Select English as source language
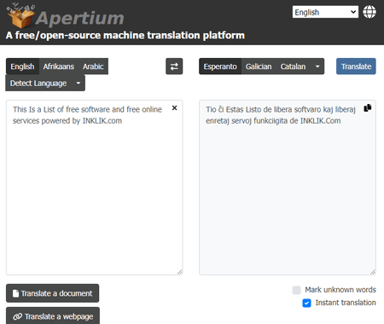This screenshot has height=324, width=384. click(x=22, y=67)
